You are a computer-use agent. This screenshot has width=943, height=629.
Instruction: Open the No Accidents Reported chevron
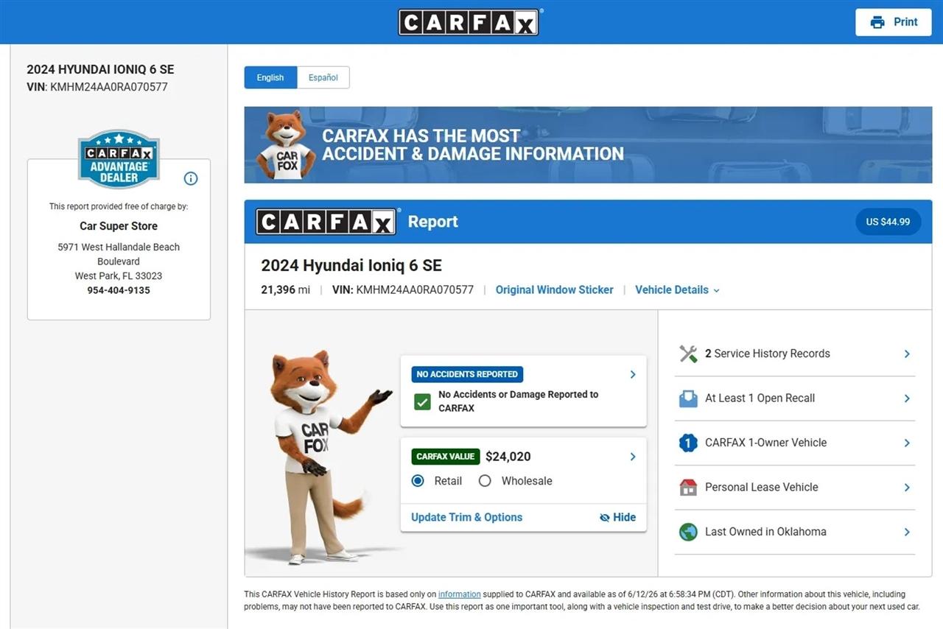point(633,374)
